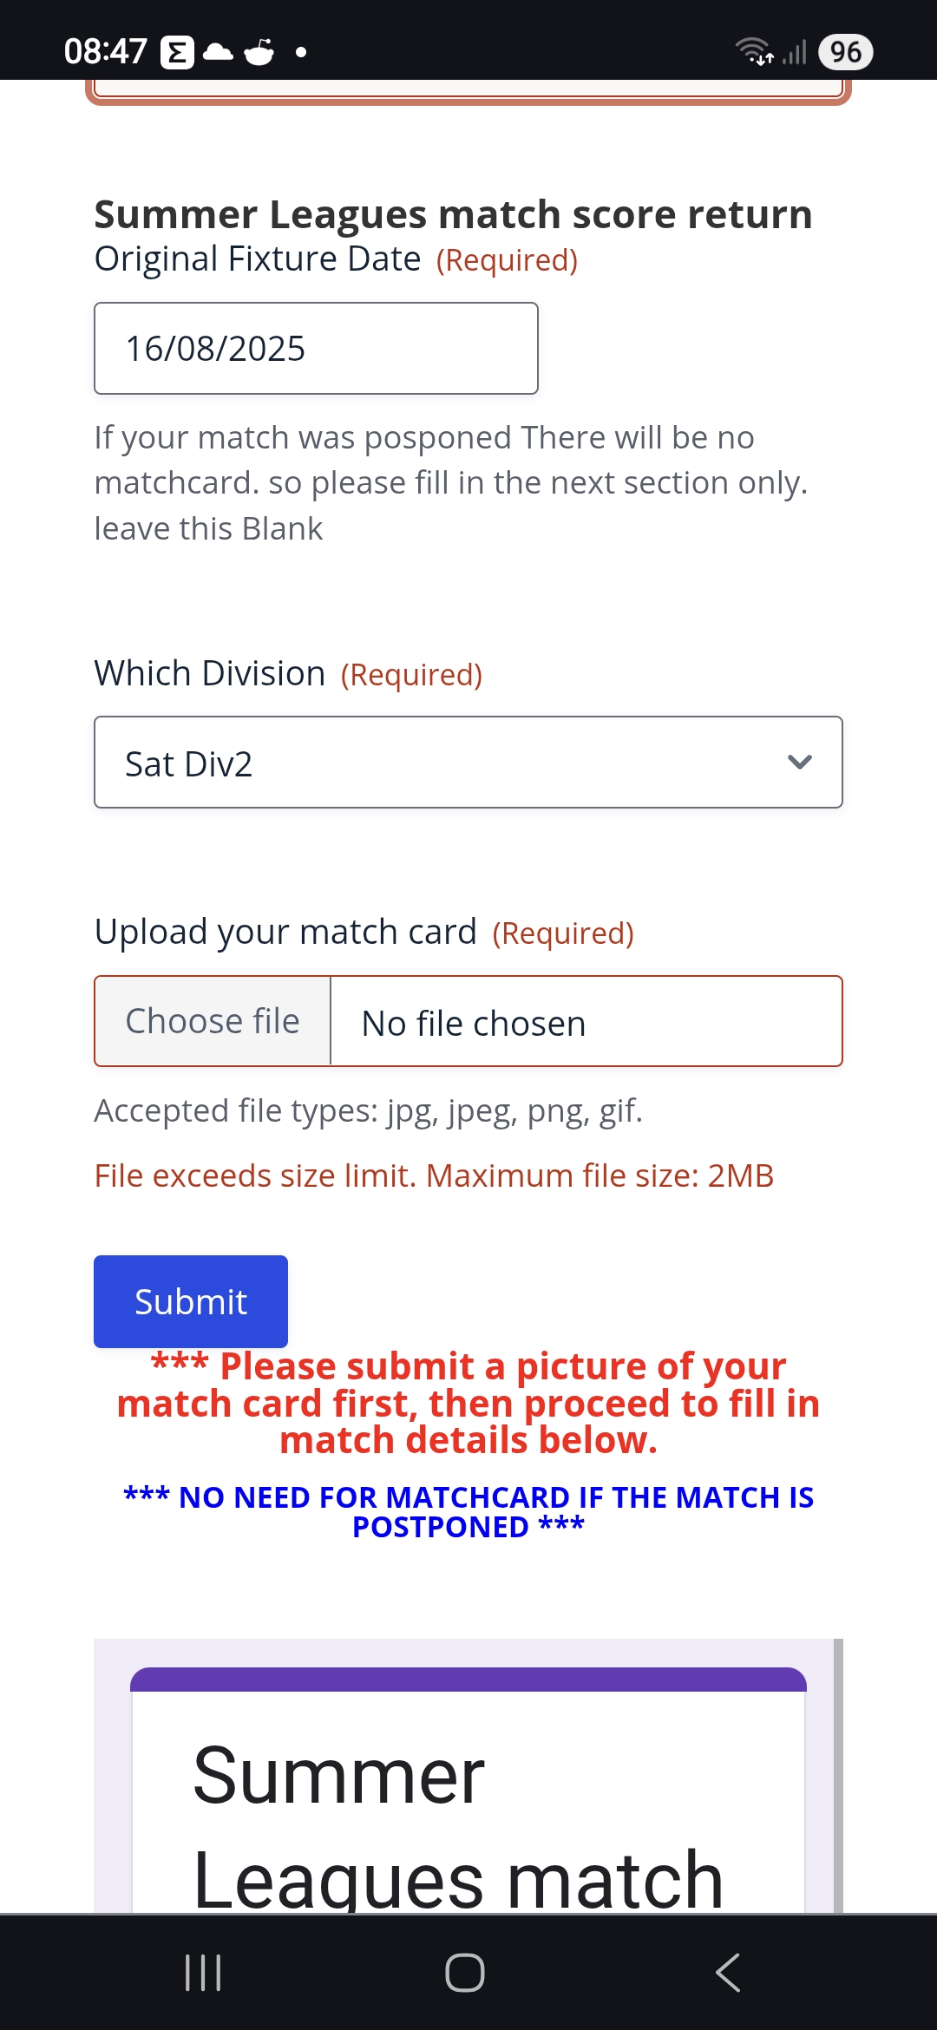Submit the match card form
Image resolution: width=937 pixels, height=2030 pixels.
coord(191,1301)
